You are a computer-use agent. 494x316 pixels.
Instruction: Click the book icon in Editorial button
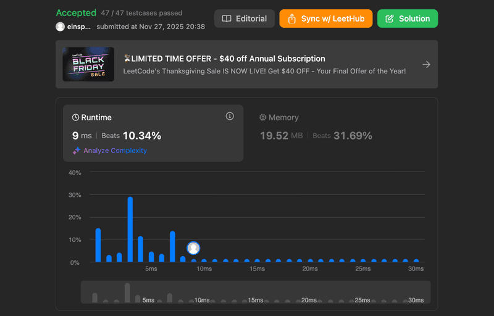click(x=227, y=19)
